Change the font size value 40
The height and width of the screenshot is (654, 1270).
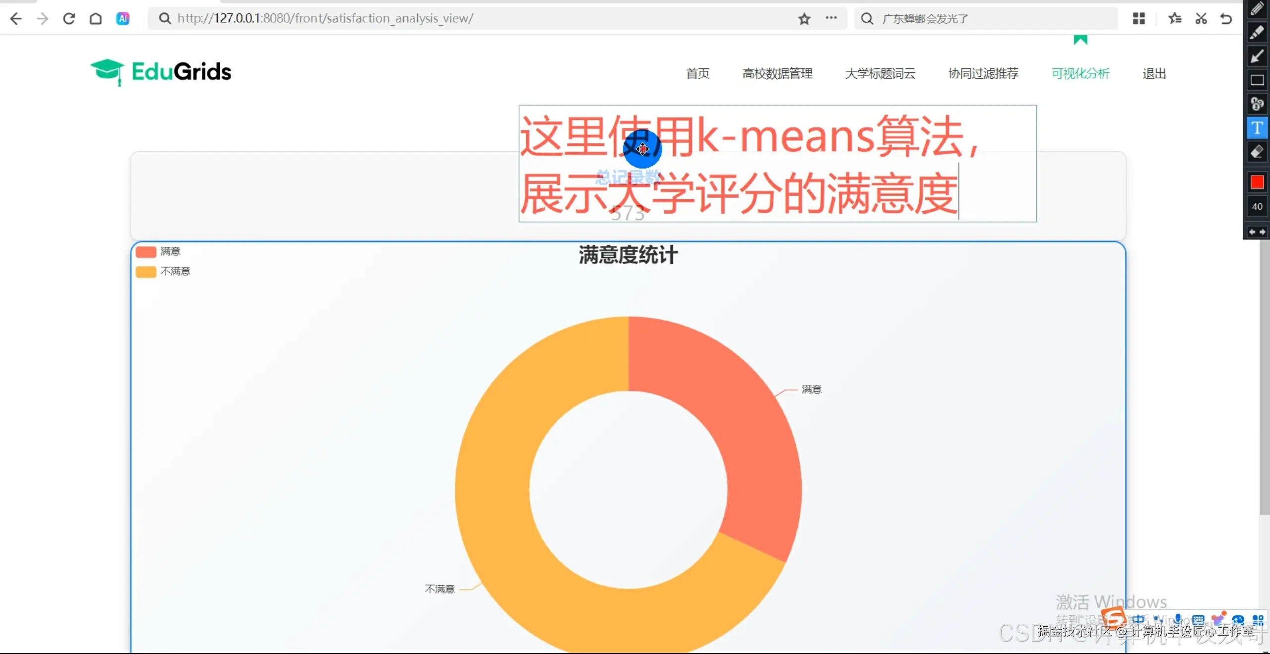[1257, 207]
